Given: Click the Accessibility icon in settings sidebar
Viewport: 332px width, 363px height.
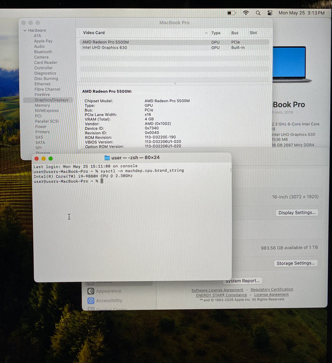Looking at the screenshot, I should pos(91,300).
